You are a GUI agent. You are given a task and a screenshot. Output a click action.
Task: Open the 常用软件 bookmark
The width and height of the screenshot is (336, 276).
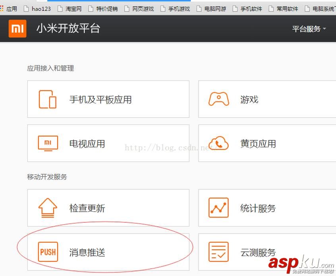(284, 9)
